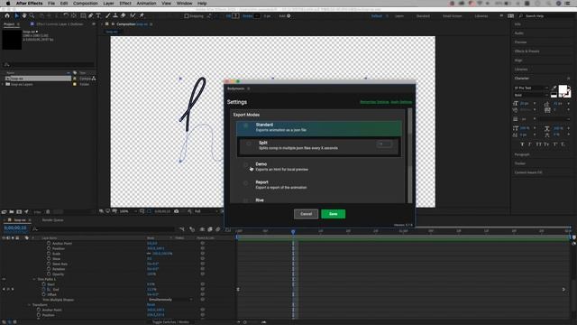Collapse the Transform group in timeline
This screenshot has width=577, height=325.
[x=29, y=305]
